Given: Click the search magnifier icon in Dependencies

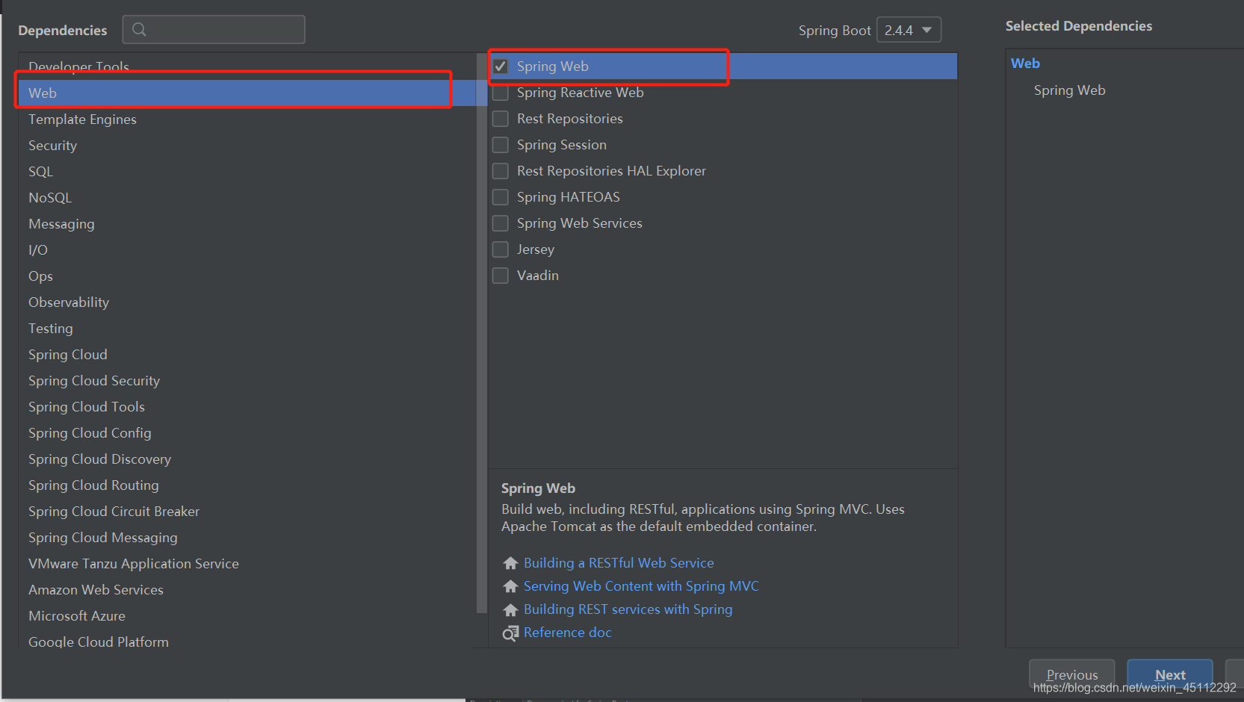Looking at the screenshot, I should click(x=139, y=30).
